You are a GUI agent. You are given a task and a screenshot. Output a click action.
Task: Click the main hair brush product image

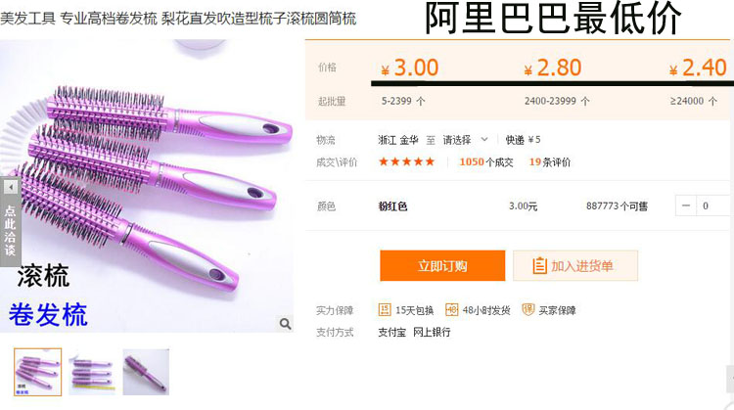tap(147, 186)
